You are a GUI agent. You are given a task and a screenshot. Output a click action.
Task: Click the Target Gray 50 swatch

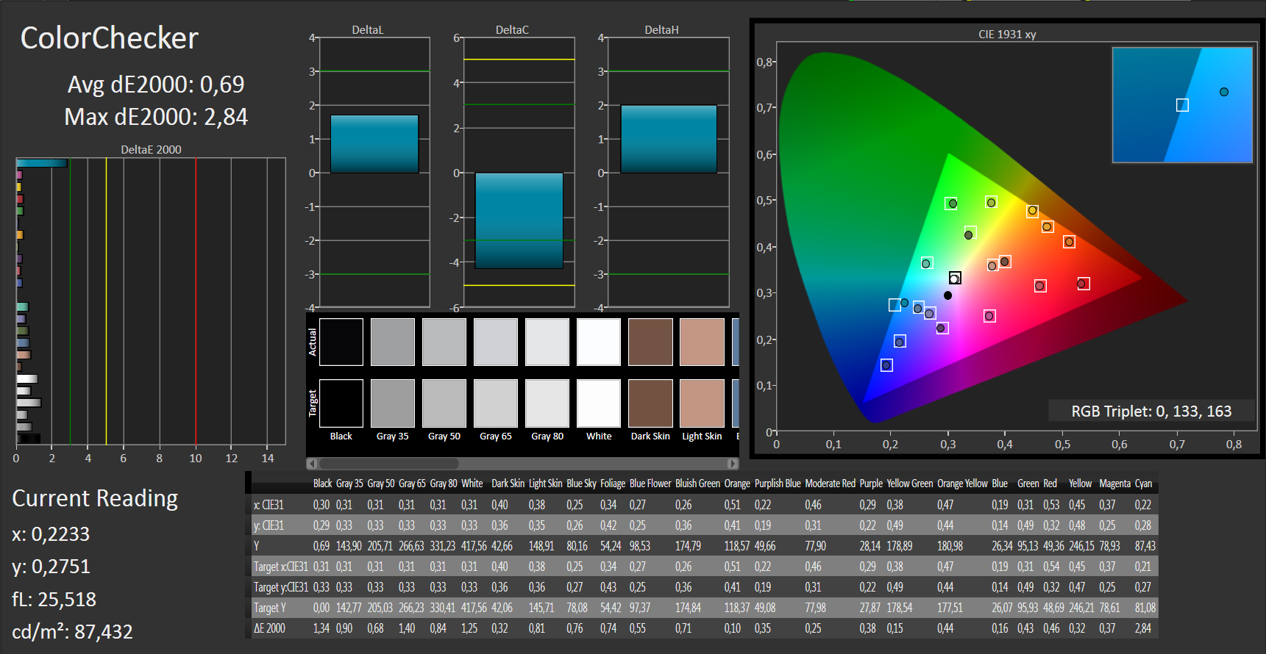click(x=444, y=403)
